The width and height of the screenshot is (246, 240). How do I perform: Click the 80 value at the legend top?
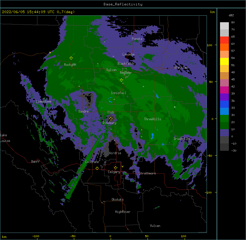click(233, 23)
